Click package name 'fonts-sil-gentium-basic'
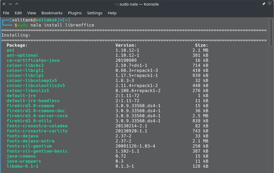 coord(37,151)
